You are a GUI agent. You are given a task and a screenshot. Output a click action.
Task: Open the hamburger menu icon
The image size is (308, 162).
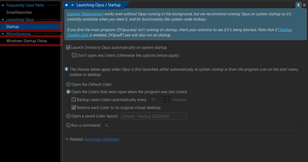click(x=304, y=5)
